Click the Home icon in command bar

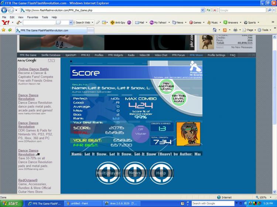[215, 30]
